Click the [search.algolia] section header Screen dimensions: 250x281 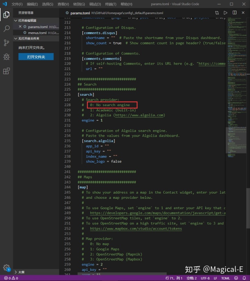click(99, 141)
